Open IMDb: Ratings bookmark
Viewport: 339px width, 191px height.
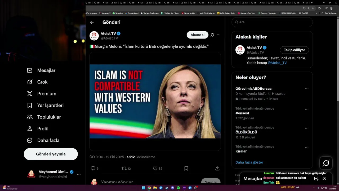[226, 13]
